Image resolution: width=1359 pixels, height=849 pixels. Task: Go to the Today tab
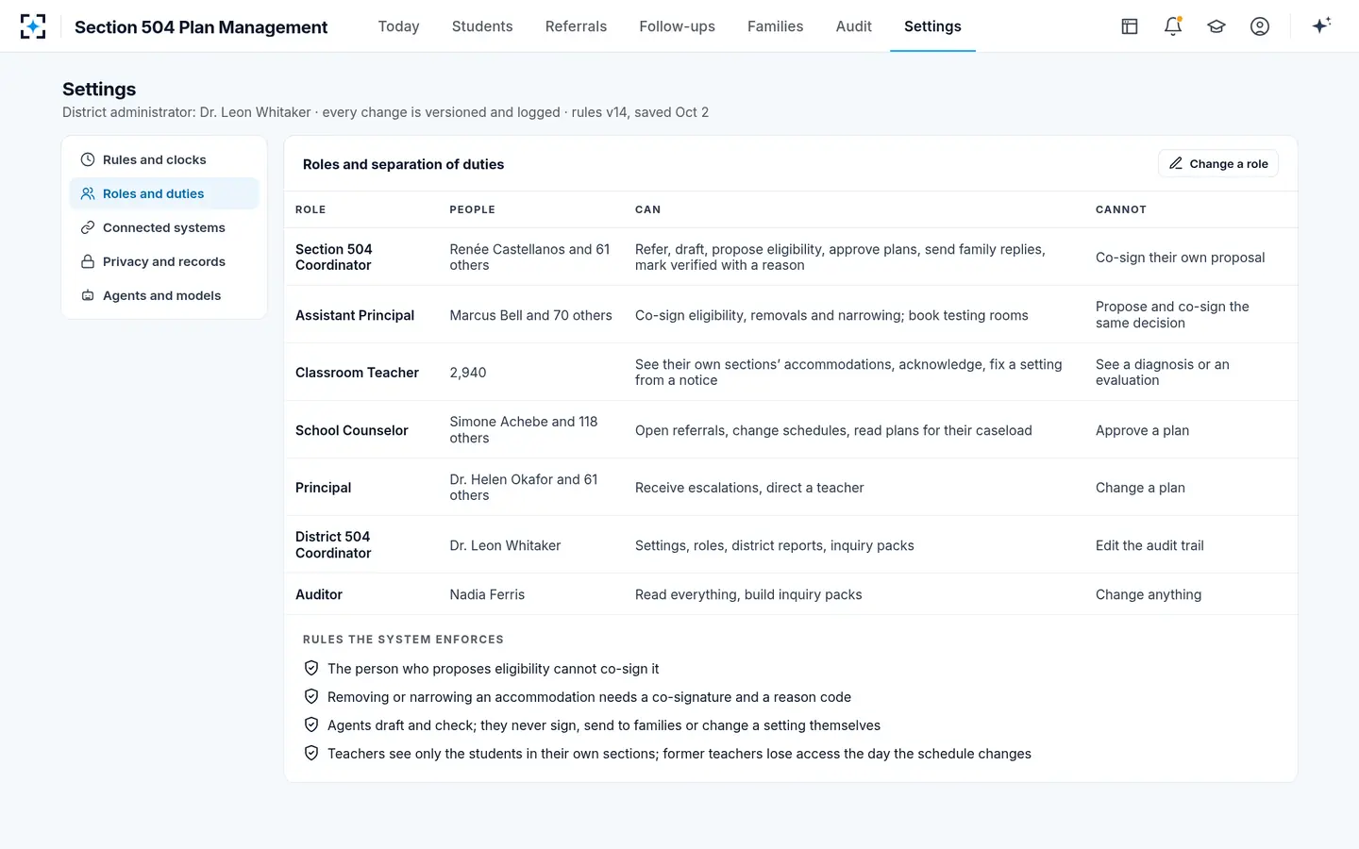398,26
